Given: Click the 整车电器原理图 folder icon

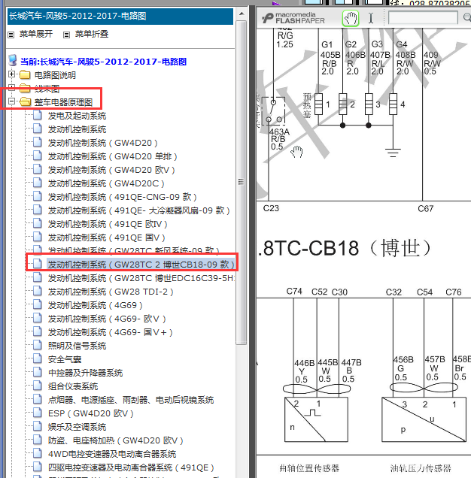Looking at the screenshot, I should pos(25,101).
